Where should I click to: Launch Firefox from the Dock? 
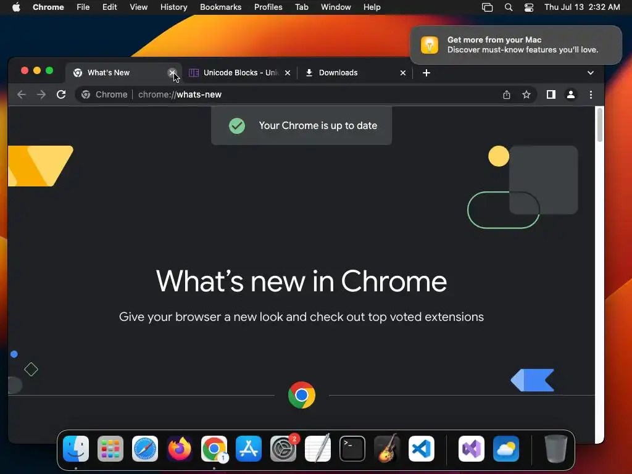pos(180,449)
